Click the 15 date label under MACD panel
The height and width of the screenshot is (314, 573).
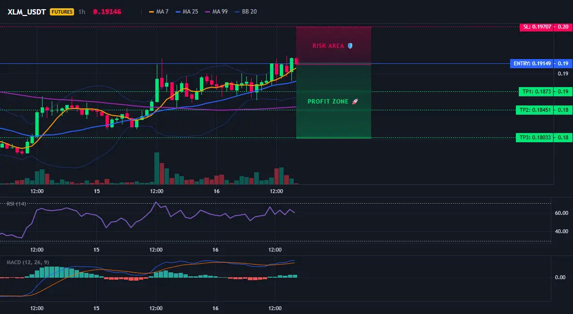(96, 308)
